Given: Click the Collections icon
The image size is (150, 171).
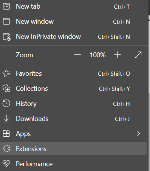Looking at the screenshot, I should pos(6,89).
